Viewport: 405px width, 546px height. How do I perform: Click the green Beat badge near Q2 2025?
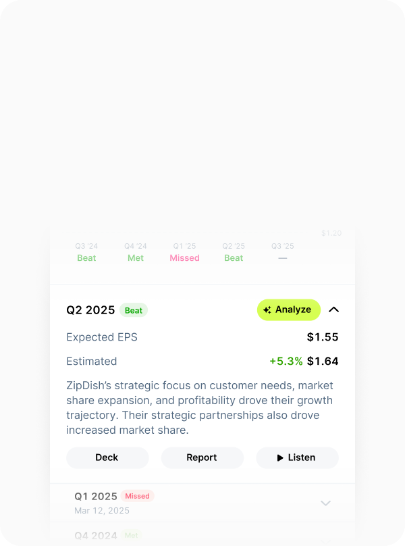click(134, 310)
